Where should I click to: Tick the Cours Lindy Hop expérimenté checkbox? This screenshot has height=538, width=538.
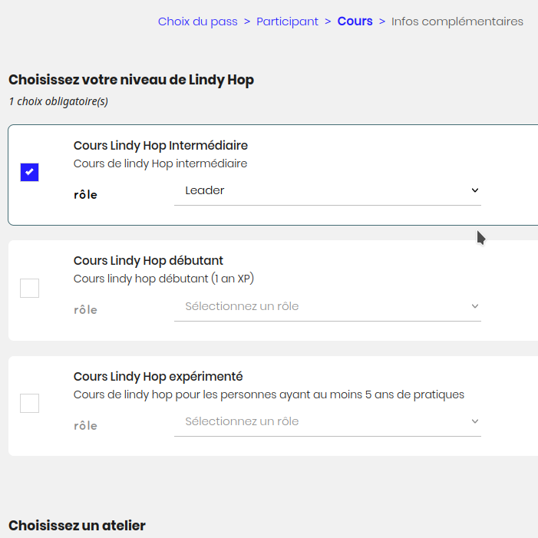[29, 404]
